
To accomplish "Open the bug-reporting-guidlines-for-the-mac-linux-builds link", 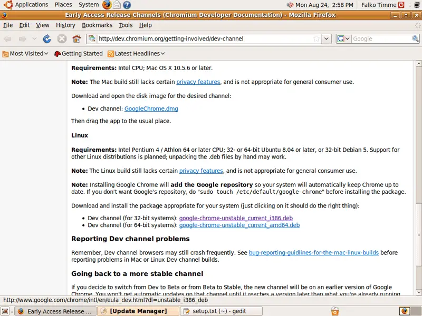I will (x=313, y=253).
